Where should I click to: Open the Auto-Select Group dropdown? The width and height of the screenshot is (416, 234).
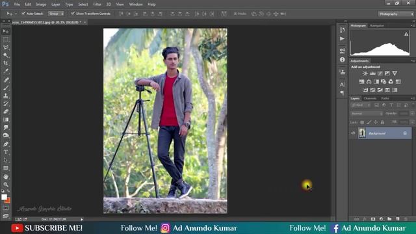pyautogui.click(x=56, y=14)
